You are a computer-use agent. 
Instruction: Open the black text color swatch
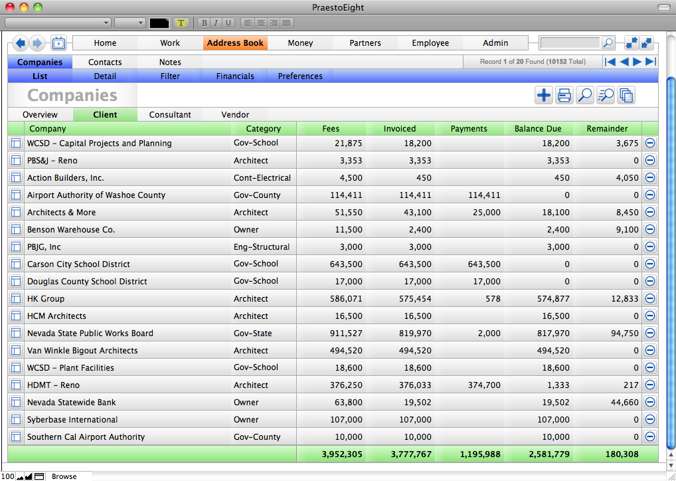(x=159, y=23)
